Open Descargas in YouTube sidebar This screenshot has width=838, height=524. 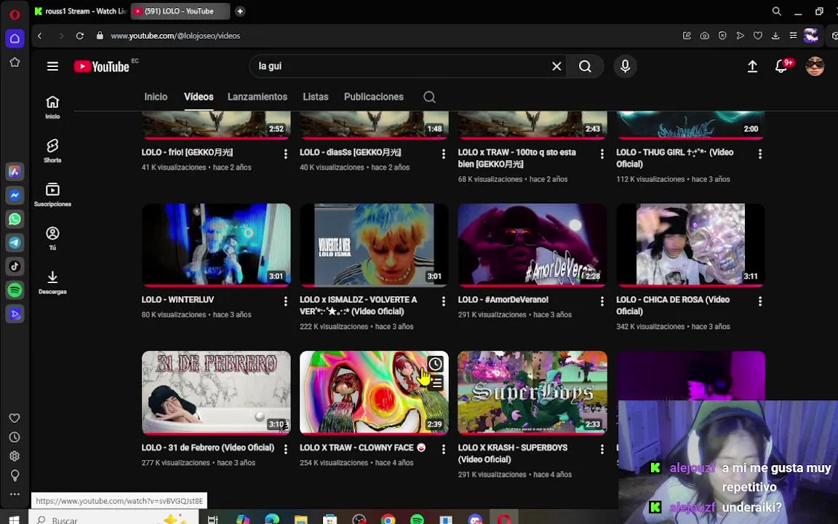(52, 282)
